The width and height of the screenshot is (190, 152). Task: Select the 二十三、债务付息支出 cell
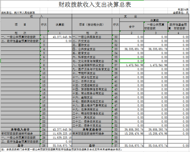coord(92,125)
